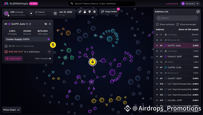Toggle visibility of #13 0xa29b...4097
The width and height of the screenshot is (203, 115).
click(157, 100)
